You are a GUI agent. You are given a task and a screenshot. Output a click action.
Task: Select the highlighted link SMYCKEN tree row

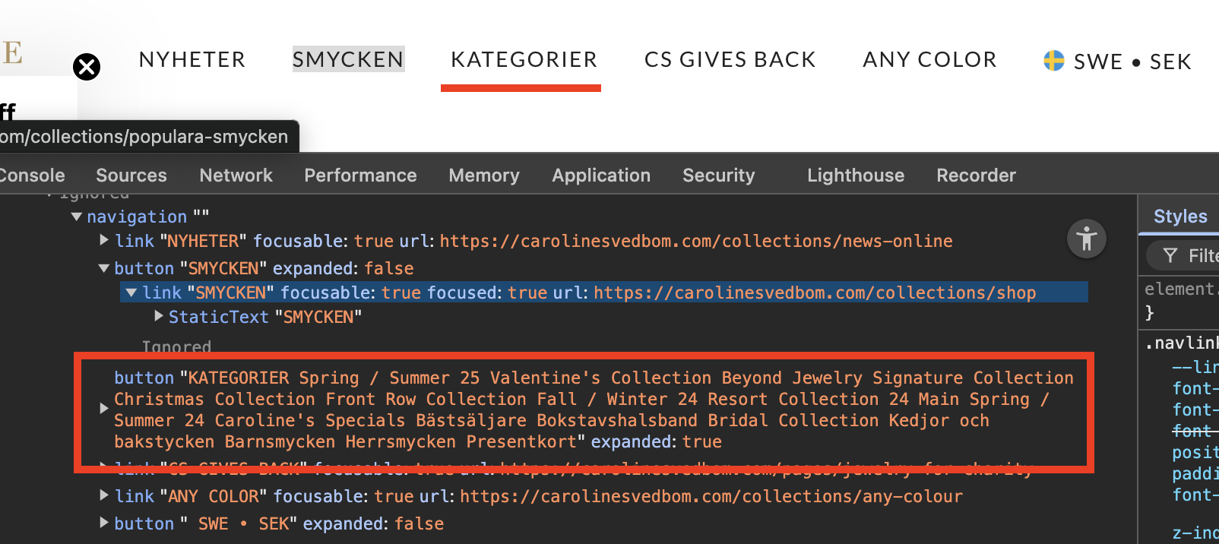(604, 293)
